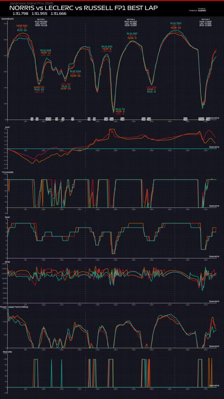This screenshot has width=224, height=399.
Task: Click the T7 turn marker
Action: tap(72, 119)
